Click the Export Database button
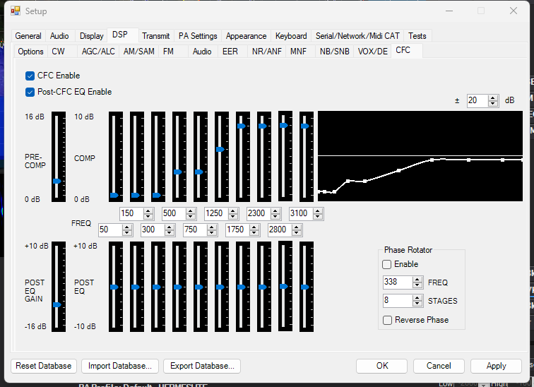The width and height of the screenshot is (534, 387). click(x=202, y=366)
